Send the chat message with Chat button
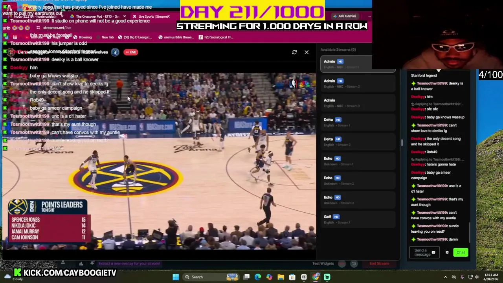The width and height of the screenshot is (503, 283). point(461,252)
